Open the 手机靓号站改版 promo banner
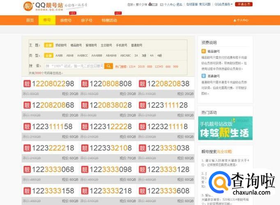280x205 pixels. point(225,128)
